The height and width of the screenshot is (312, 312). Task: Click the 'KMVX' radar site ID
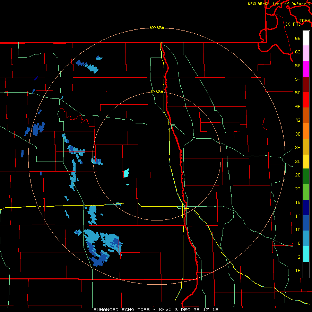(166, 310)
